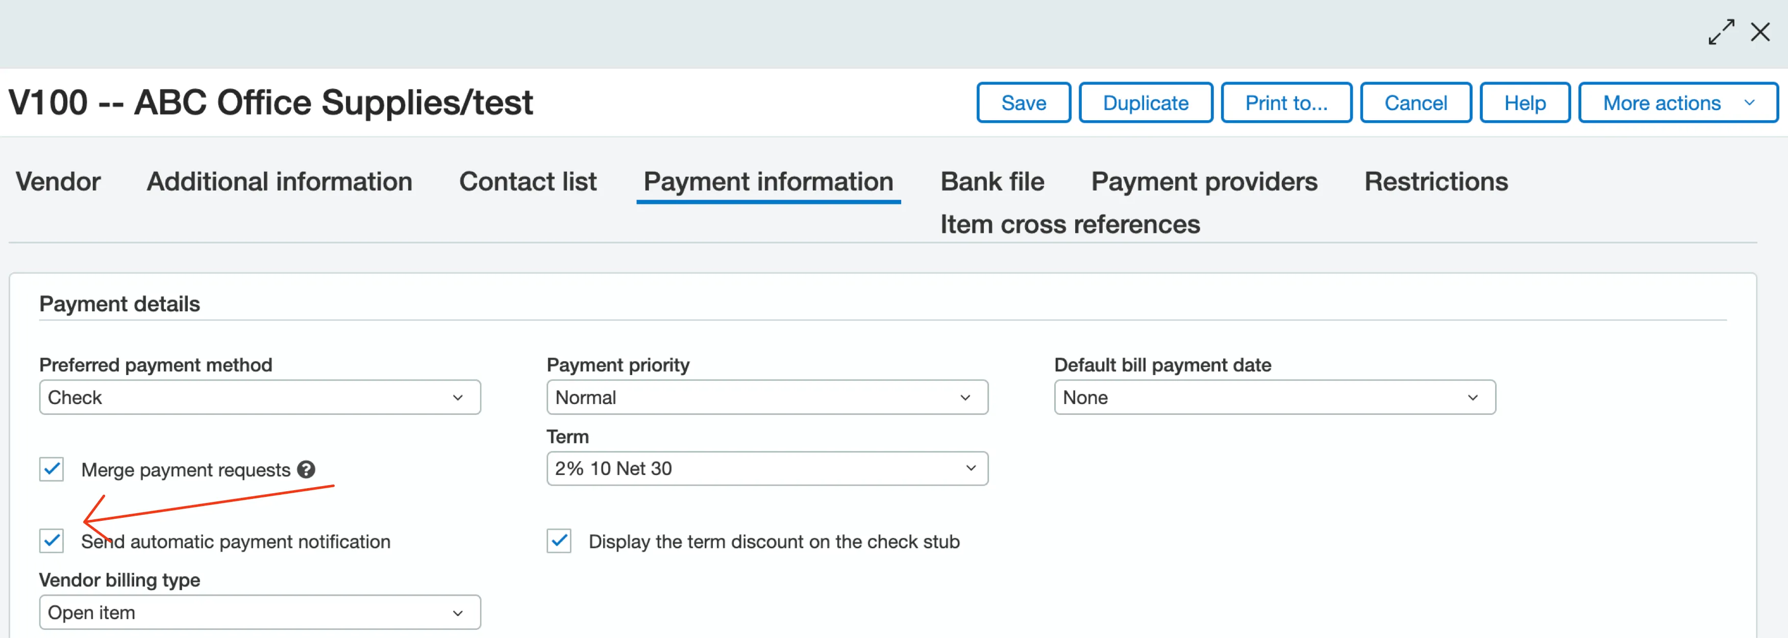The image size is (1788, 638).
Task: Close the vendor dialog with the X icon
Action: point(1760,32)
